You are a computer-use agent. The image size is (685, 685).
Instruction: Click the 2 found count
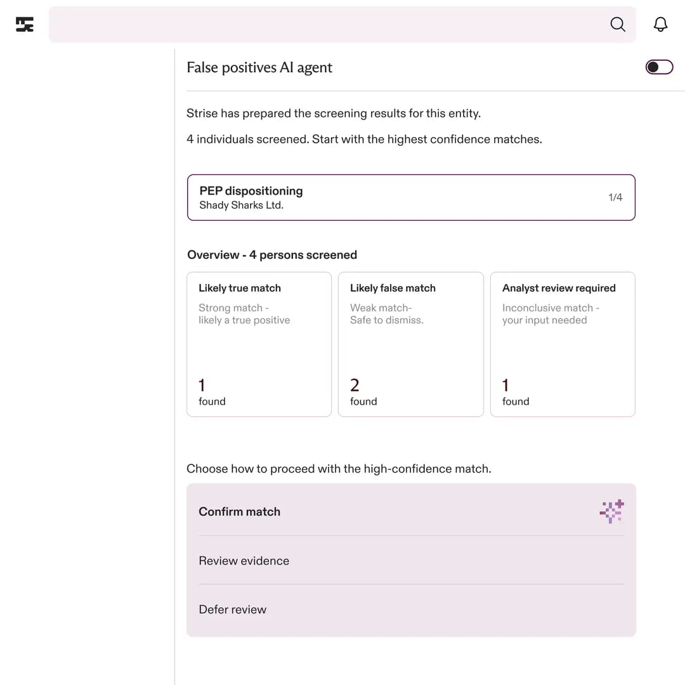pos(363,393)
